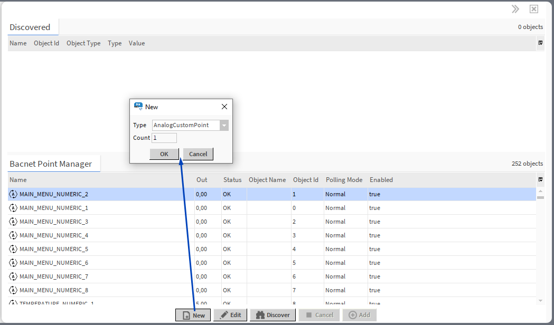This screenshot has width=554, height=325.
Task: Sort by the Polling Mode column header
Action: click(344, 180)
